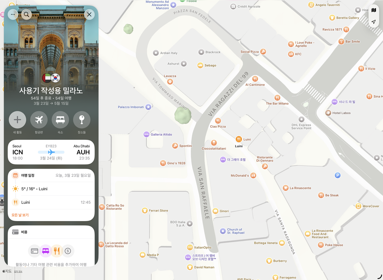This screenshot has height=280, width=383.
Task: Click the DHL Express Service Point marker
Action: (x=301, y=119)
